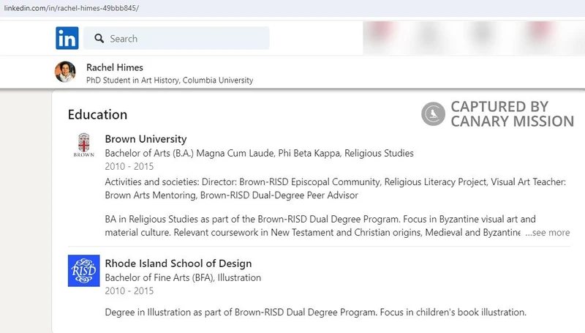Click the "Education" section heading

(97, 115)
